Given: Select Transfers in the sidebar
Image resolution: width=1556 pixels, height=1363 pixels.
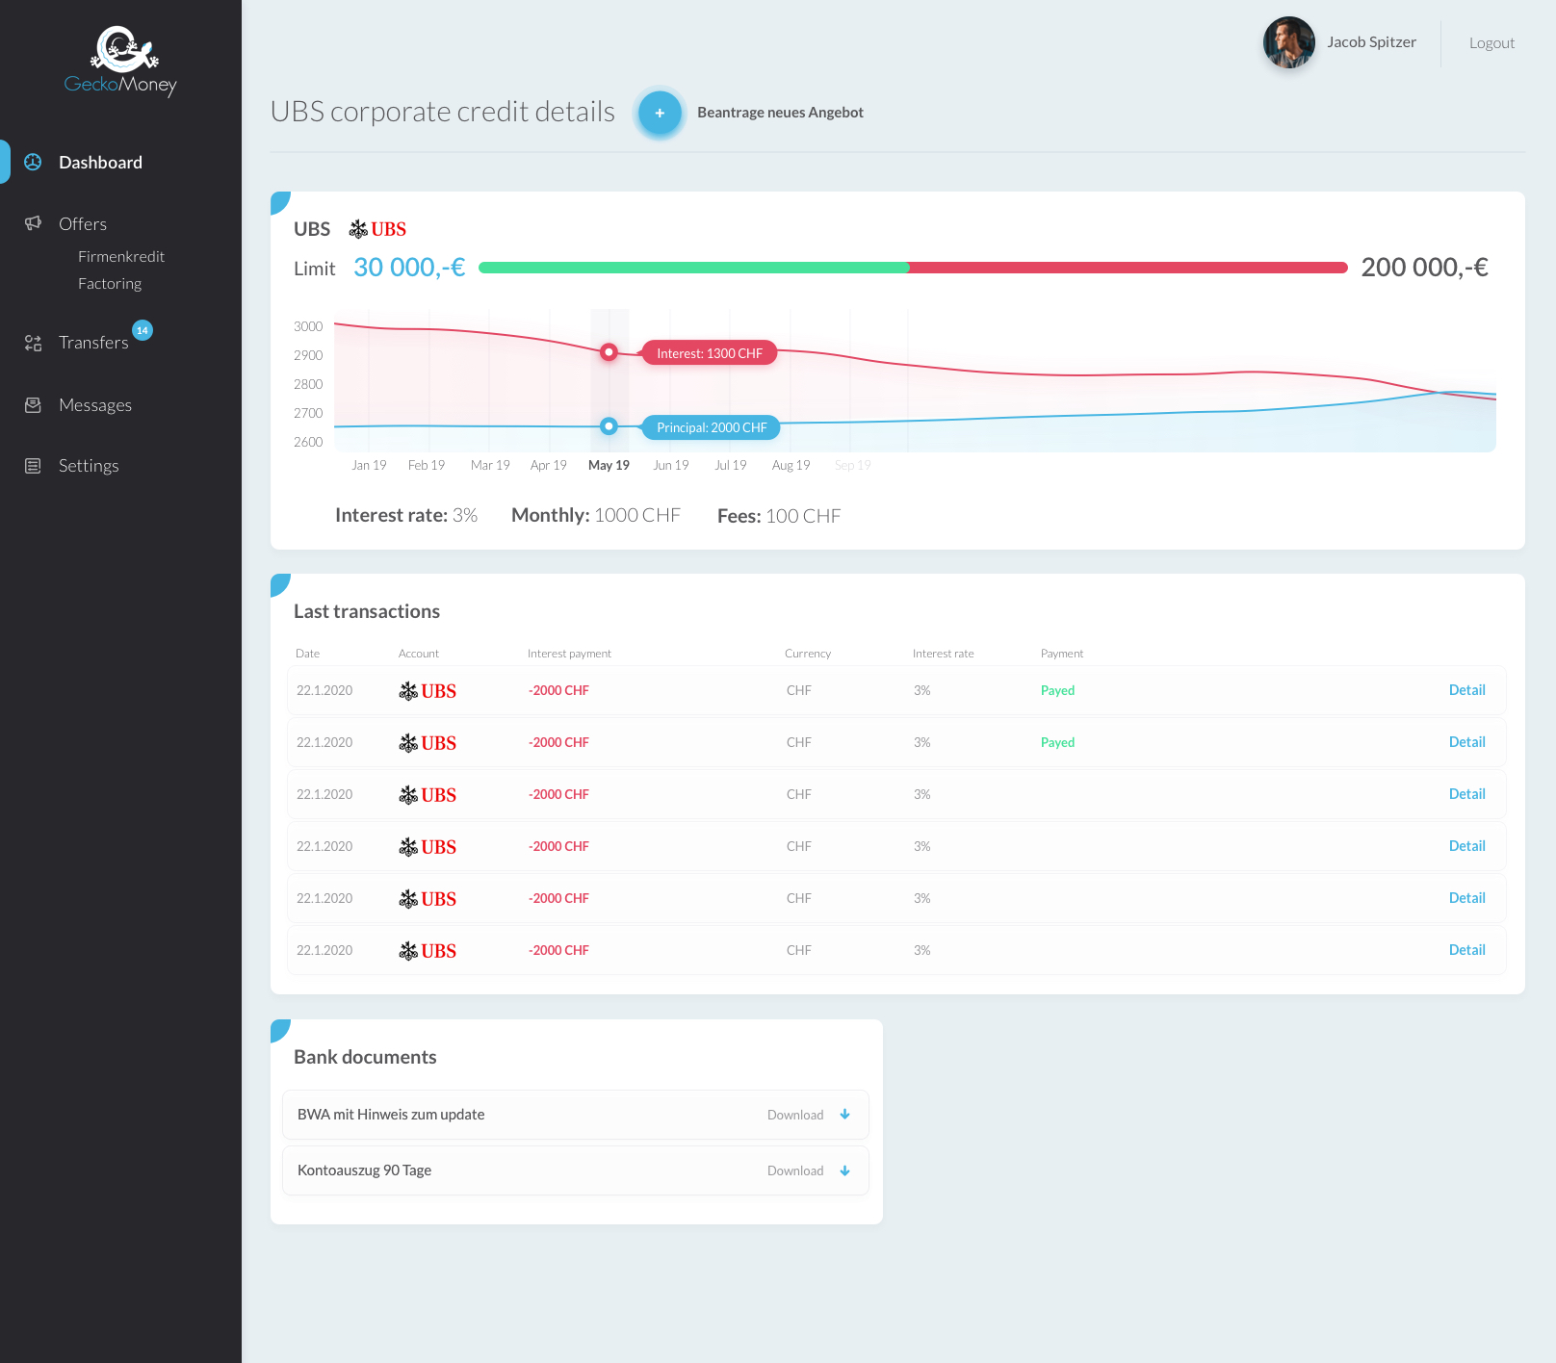Looking at the screenshot, I should coord(93,343).
